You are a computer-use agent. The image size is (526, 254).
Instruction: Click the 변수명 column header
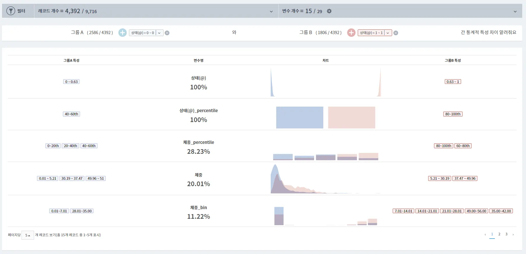pos(199,60)
